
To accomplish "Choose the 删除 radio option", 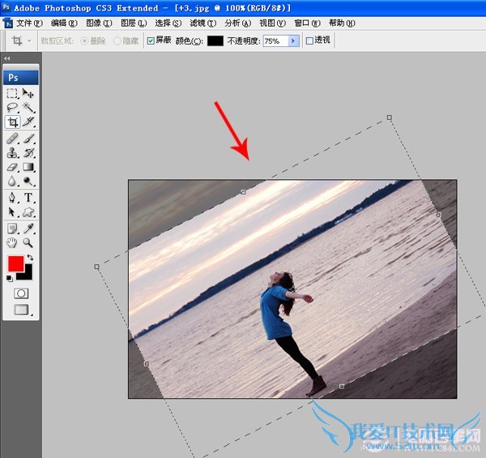I will pyautogui.click(x=84, y=41).
